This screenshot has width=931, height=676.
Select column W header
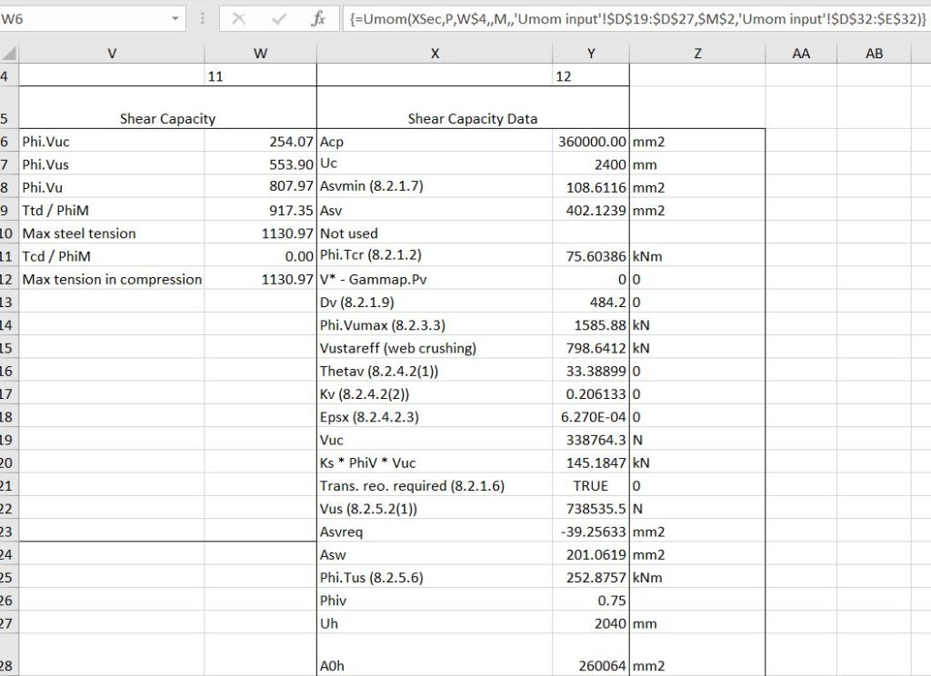point(260,54)
